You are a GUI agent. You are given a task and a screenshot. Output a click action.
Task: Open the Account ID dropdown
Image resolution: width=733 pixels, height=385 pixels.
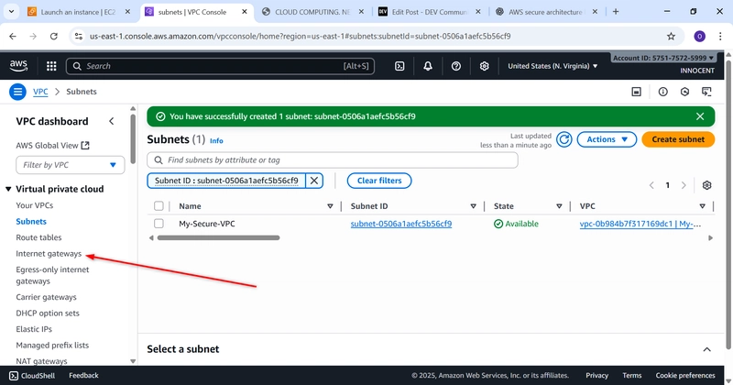click(x=662, y=58)
